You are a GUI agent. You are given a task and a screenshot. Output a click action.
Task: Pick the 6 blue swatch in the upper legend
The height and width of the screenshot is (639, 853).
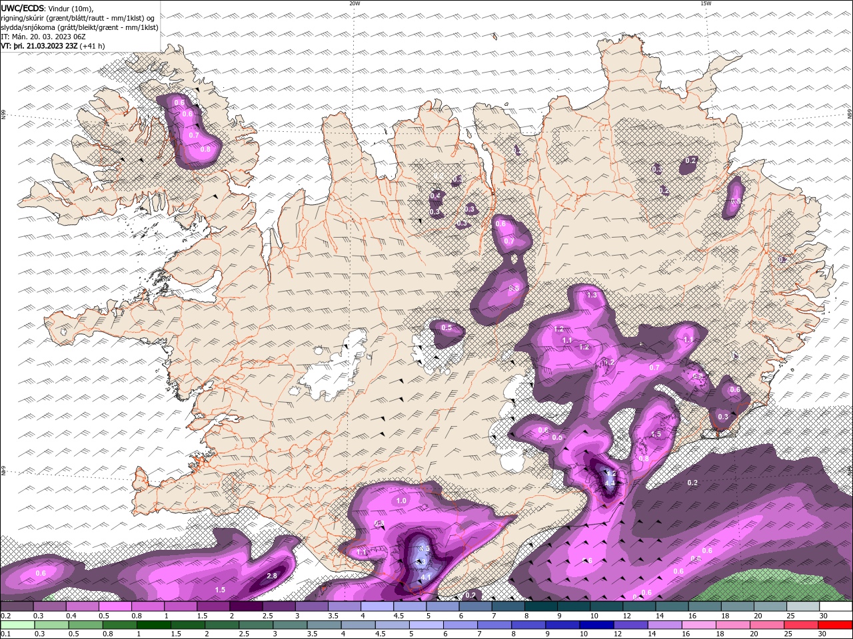[476, 606]
